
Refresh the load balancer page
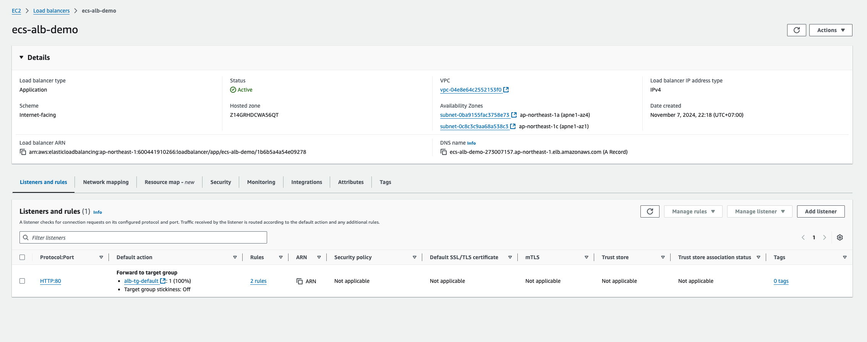pos(796,30)
